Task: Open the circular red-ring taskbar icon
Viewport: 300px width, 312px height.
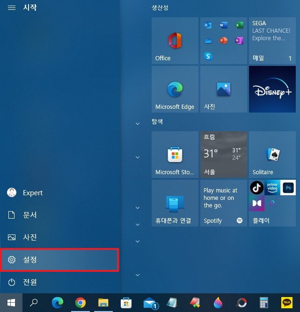Action: [x=241, y=303]
